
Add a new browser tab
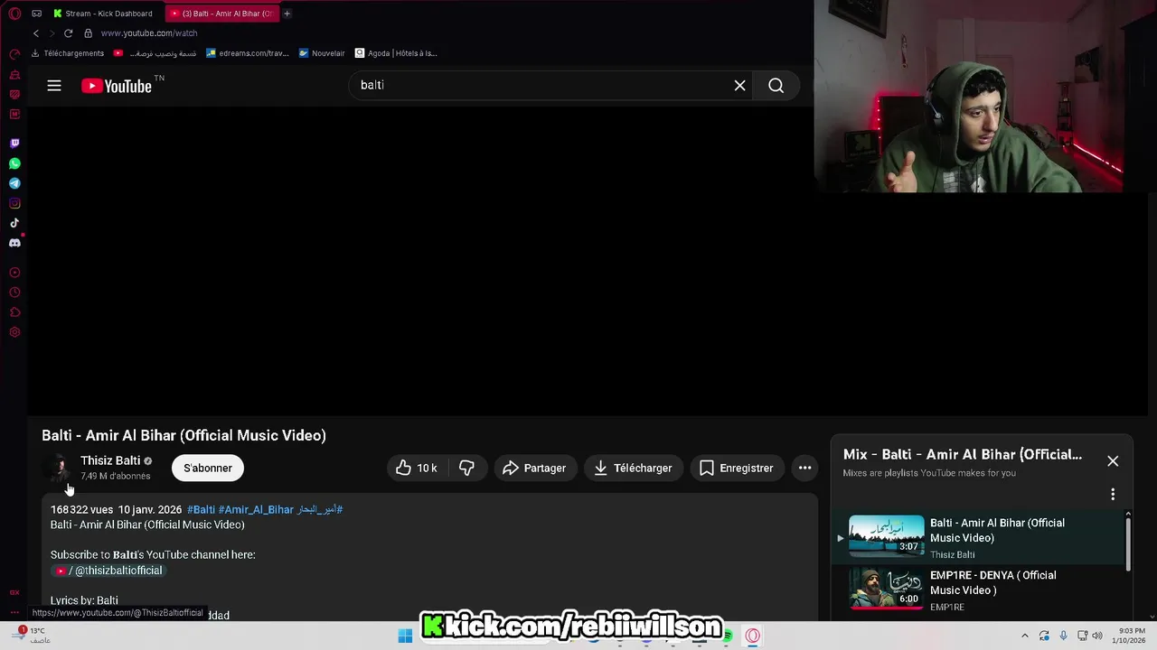(x=287, y=14)
